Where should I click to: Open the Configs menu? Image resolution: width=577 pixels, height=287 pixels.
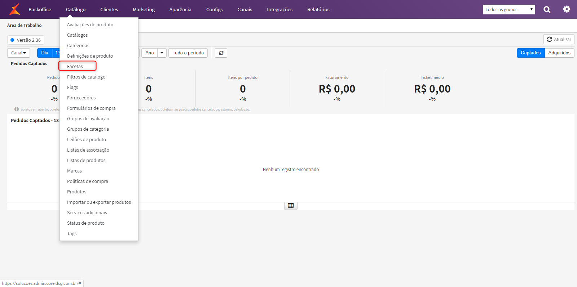pyautogui.click(x=214, y=9)
